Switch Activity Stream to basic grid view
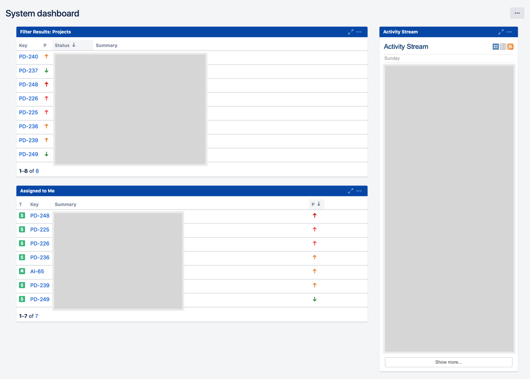This screenshot has width=530, height=379. [x=495, y=47]
